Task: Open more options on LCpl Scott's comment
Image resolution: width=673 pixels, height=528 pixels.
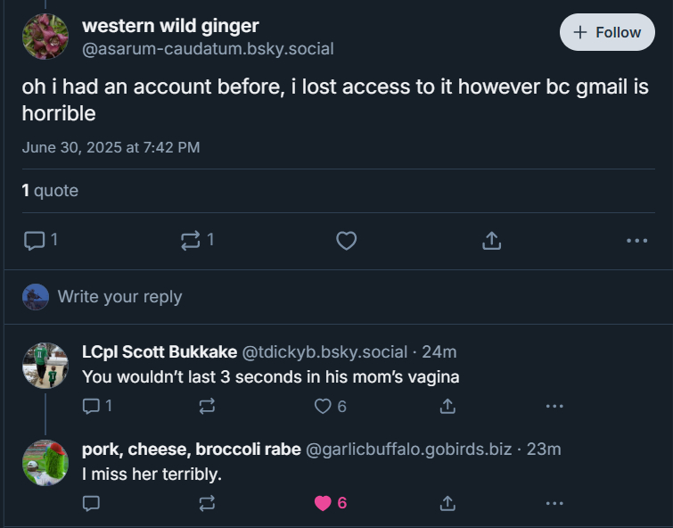Action: 554,407
